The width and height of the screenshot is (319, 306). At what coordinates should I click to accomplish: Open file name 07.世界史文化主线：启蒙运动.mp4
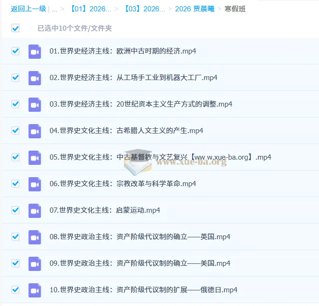coord(105,210)
